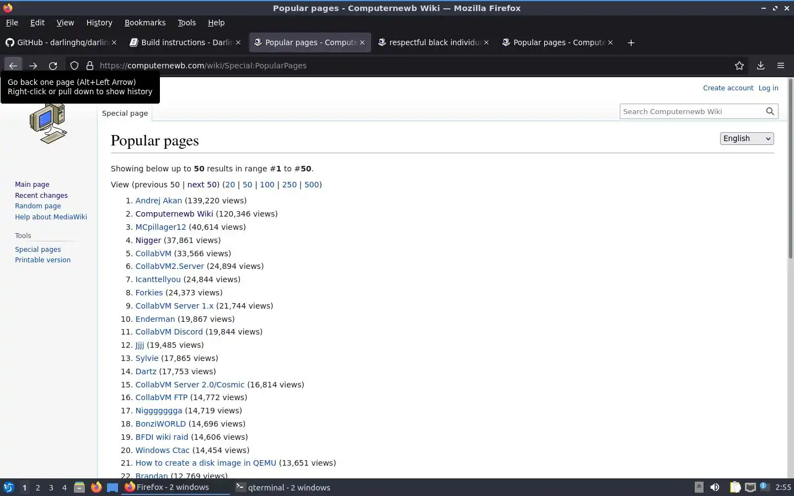Close the Build instructions tab
Viewport: 794px width, 496px height.
[x=238, y=42]
